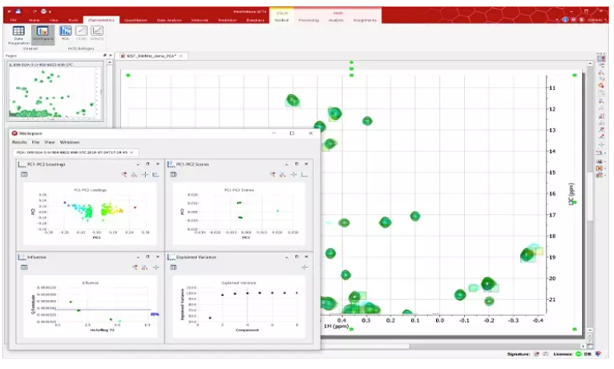Click the Licenses status indicator

coord(577,353)
